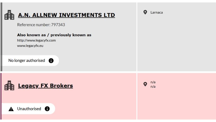Click the 'No longer authorised' status label
This screenshot has height=122, width=216.
tap(26, 61)
